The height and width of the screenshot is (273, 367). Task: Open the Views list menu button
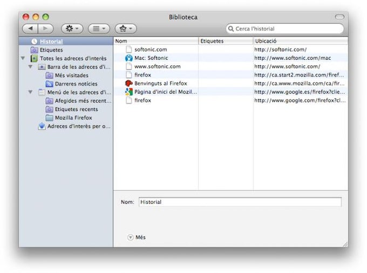click(99, 29)
